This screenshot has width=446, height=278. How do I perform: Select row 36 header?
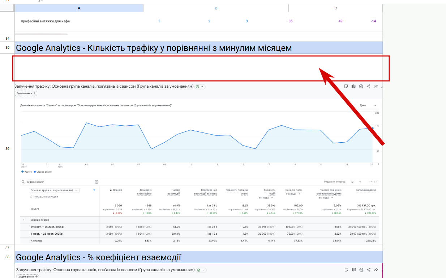tap(7, 148)
